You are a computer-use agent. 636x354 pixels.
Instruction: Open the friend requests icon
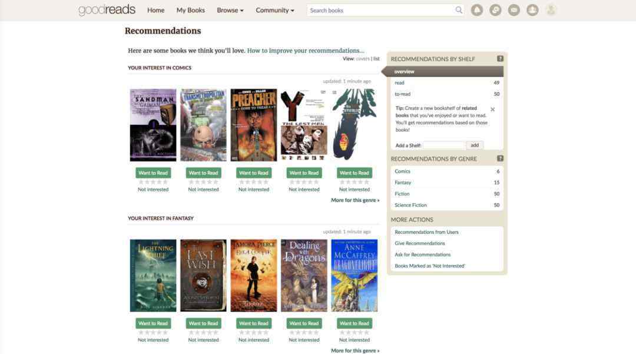[x=532, y=10]
